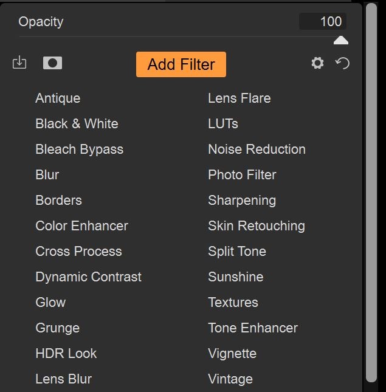386x392 pixels.
Task: Choose Black & White filter
Action: point(77,124)
